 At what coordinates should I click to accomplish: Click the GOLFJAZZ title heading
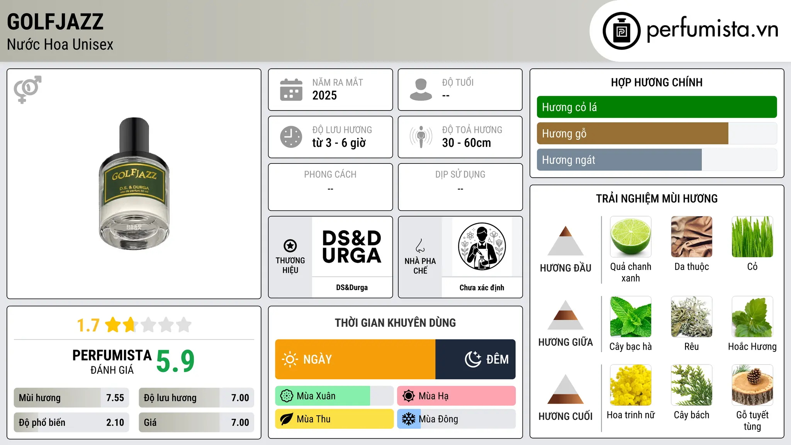[55, 22]
